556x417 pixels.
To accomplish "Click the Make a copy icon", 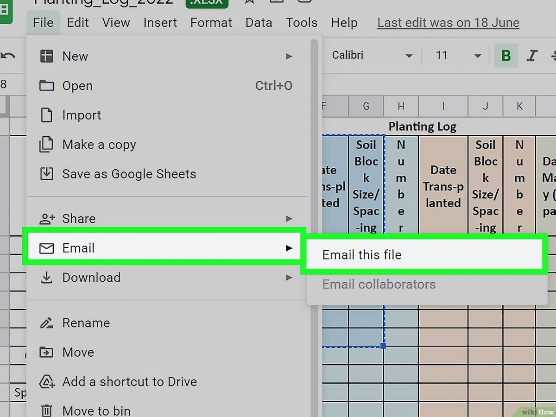I will point(46,145).
